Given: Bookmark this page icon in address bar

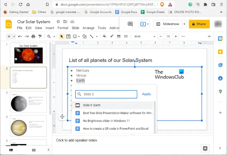Looking at the screenshot, I should click(x=47, y=5).
